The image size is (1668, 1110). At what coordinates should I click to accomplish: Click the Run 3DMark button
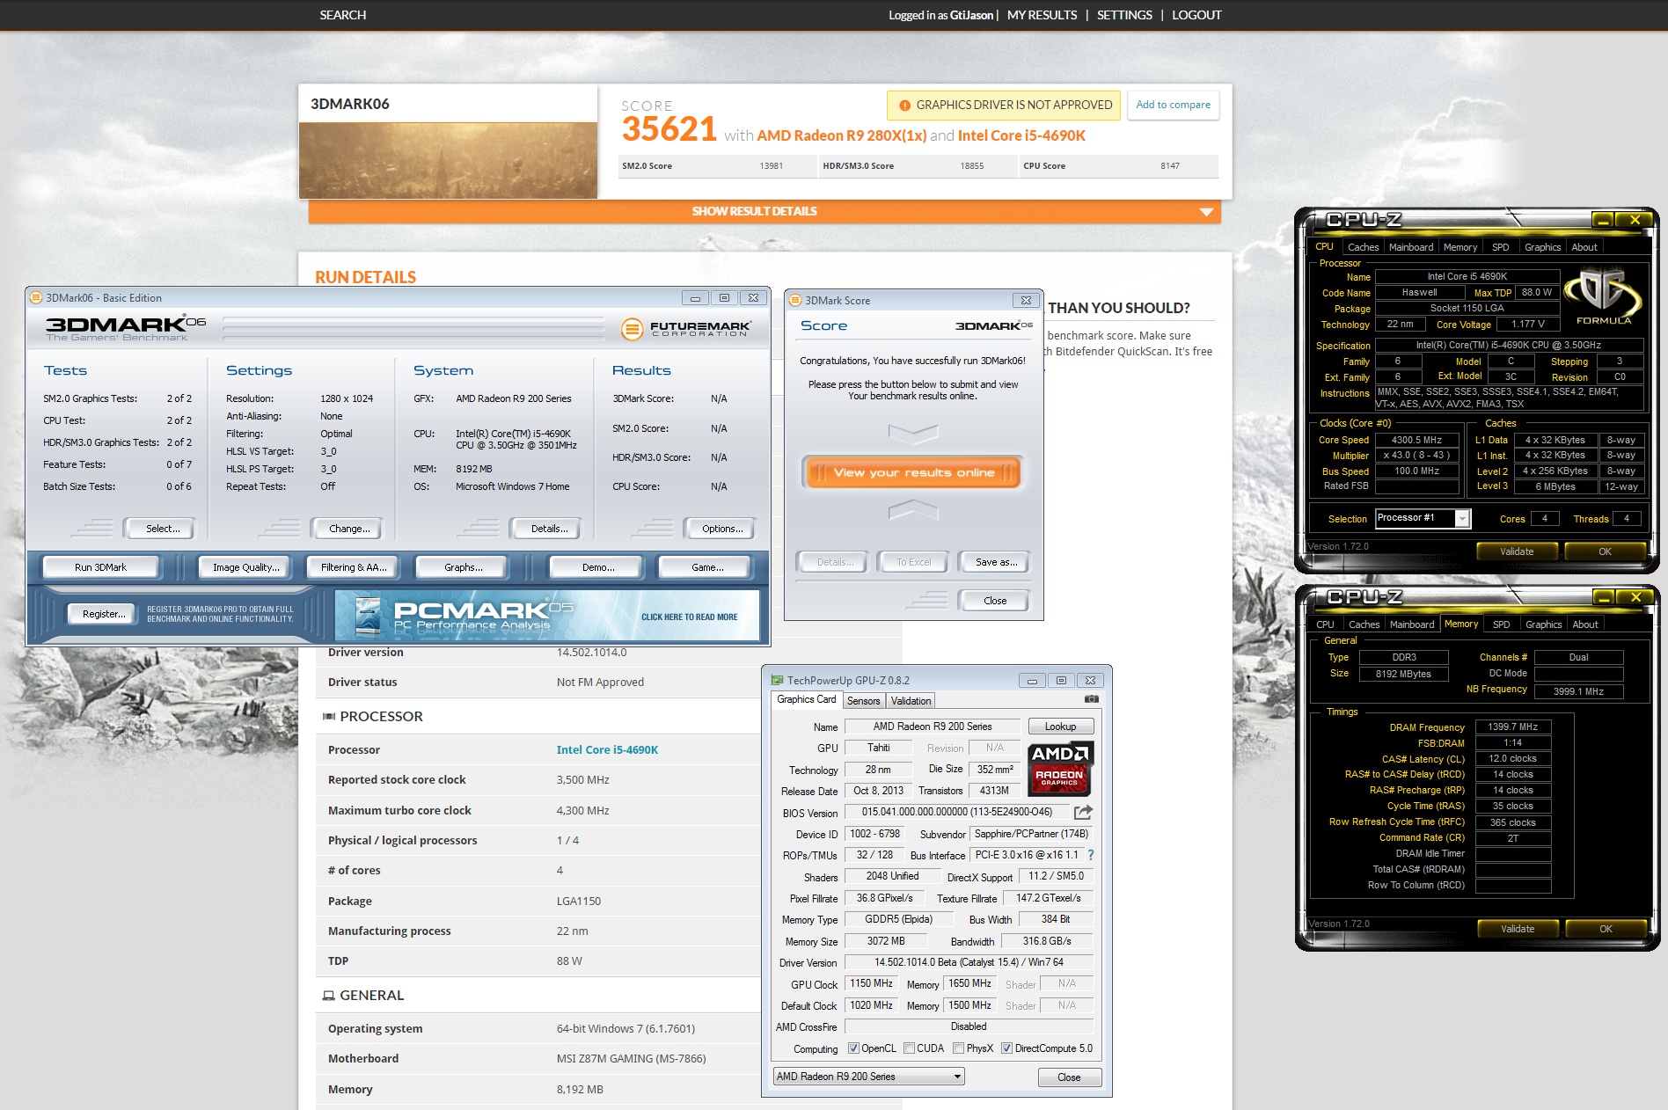coord(100,567)
